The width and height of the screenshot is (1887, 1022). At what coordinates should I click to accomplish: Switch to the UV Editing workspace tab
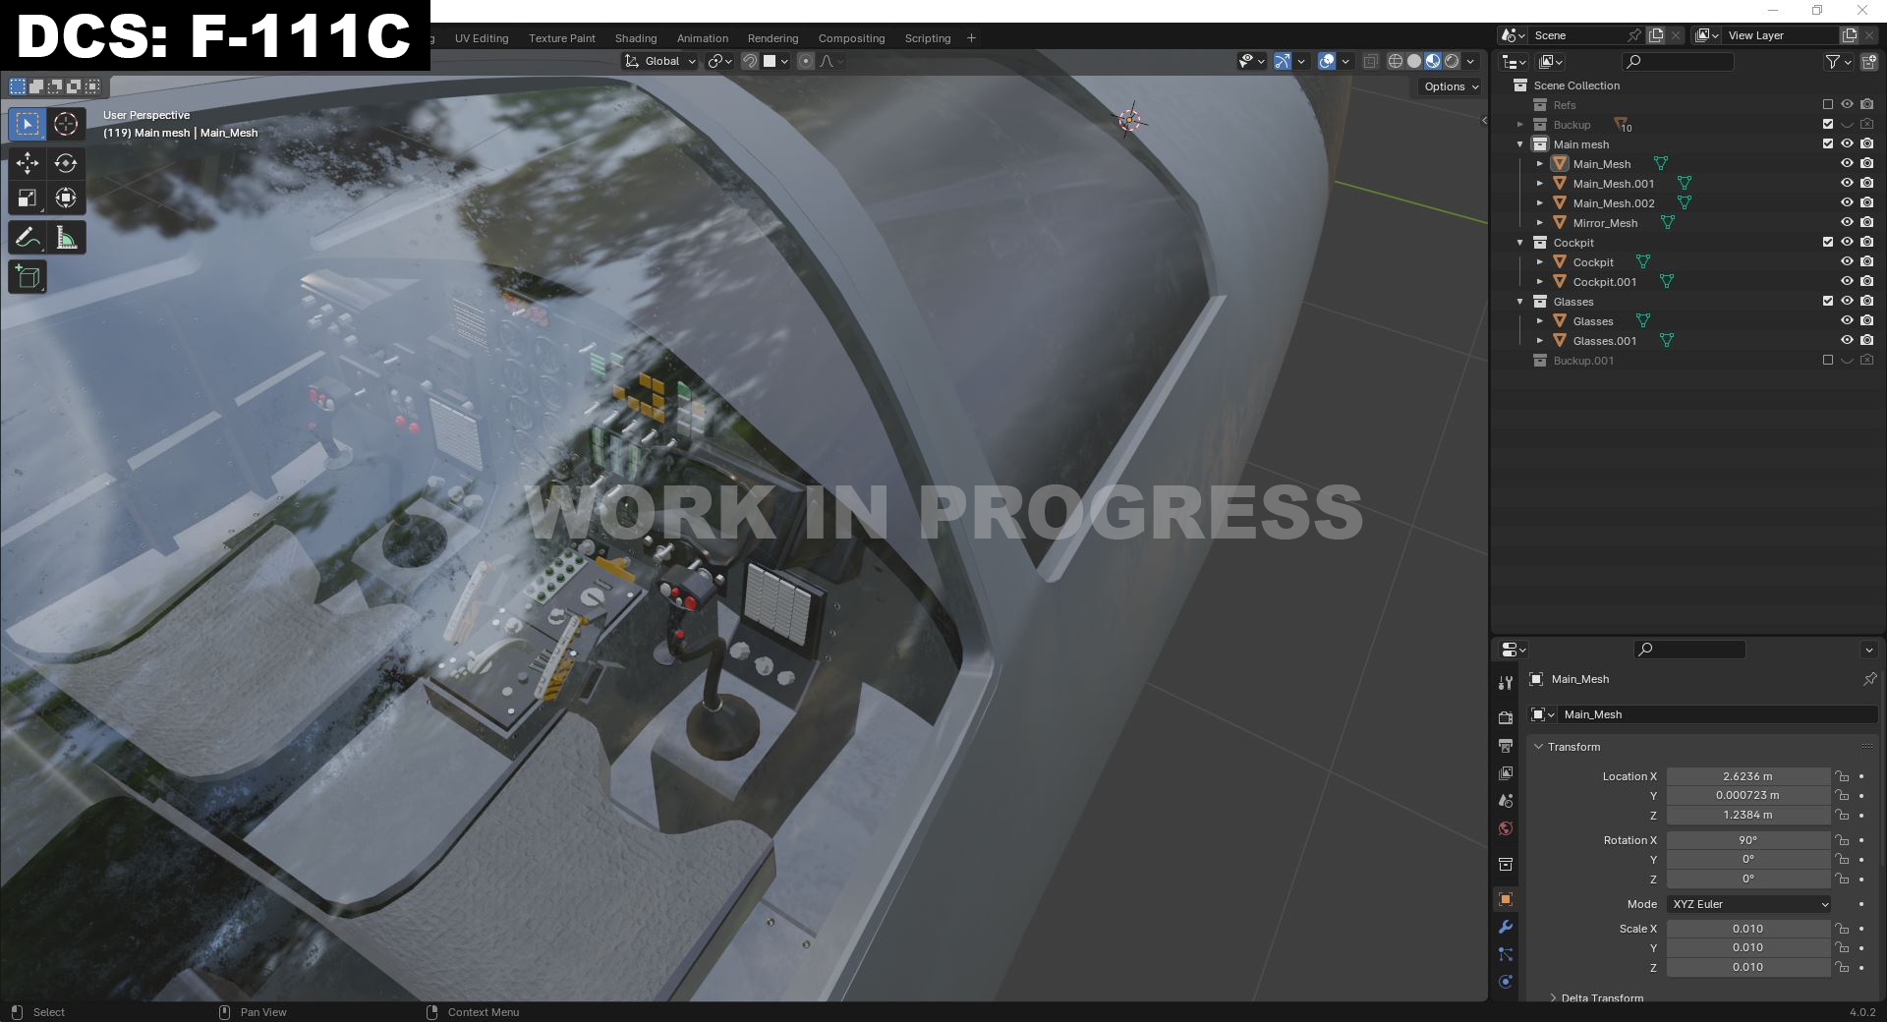click(x=482, y=38)
